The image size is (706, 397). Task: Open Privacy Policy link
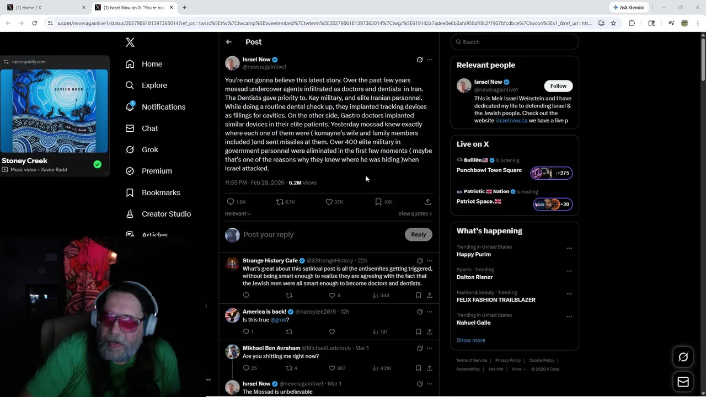point(508,361)
